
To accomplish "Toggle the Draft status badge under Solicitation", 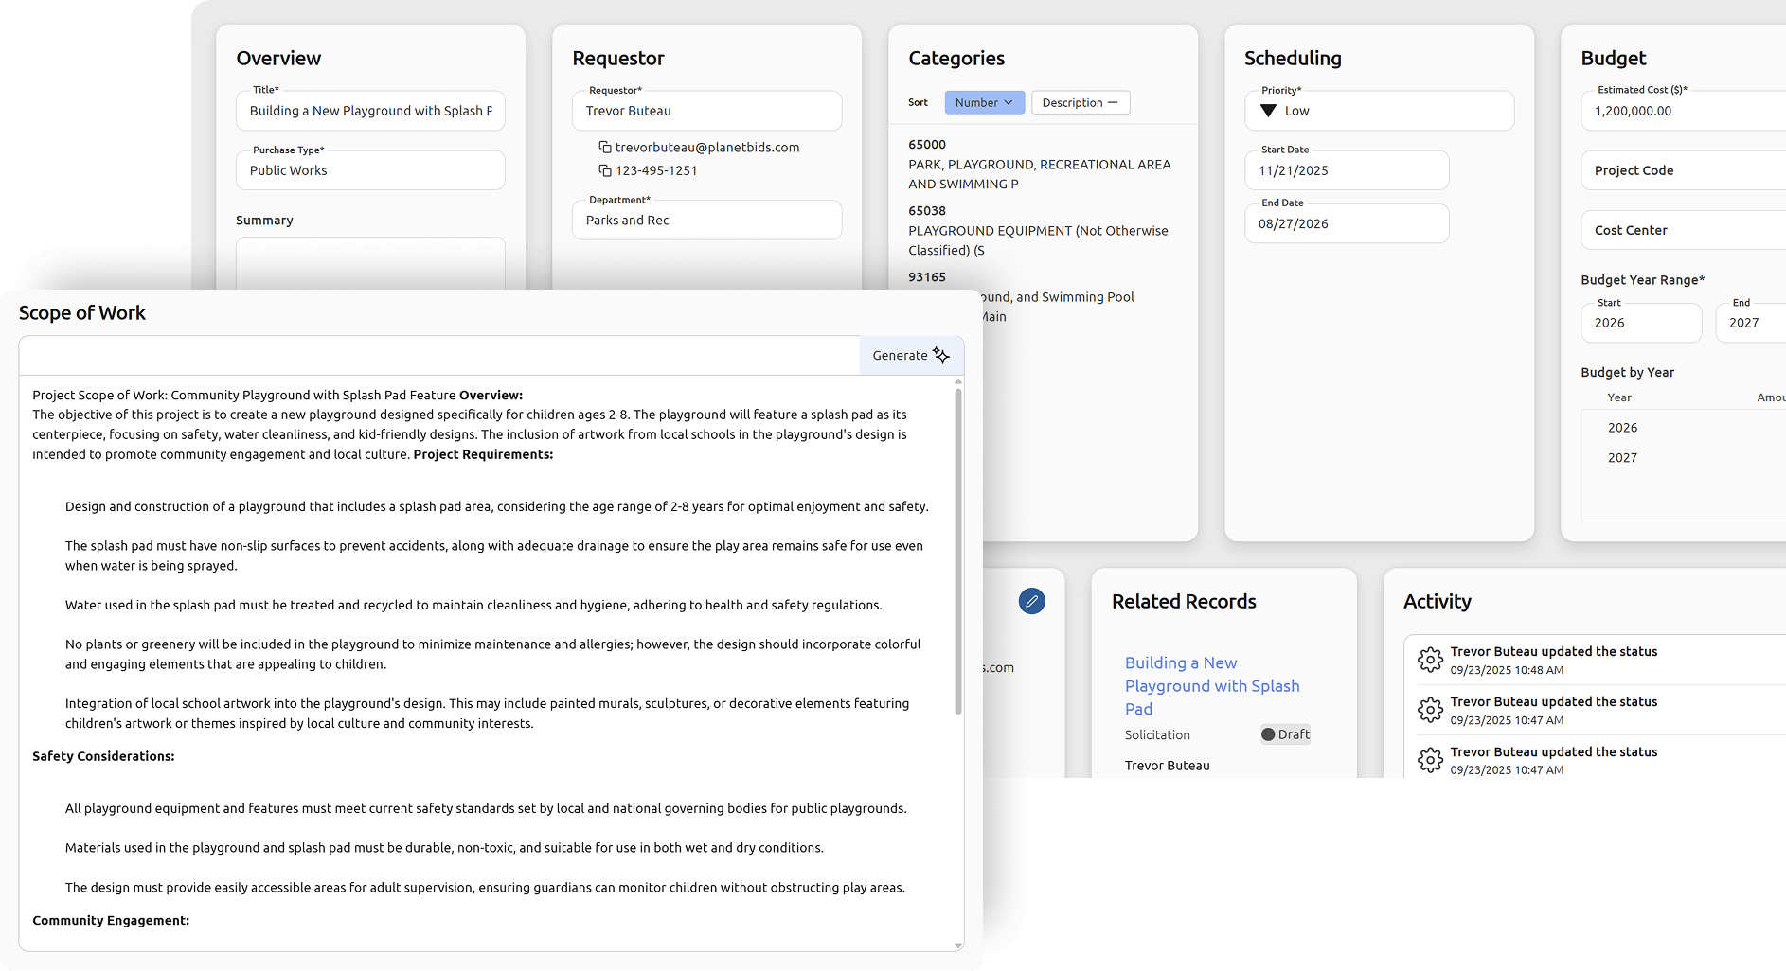I will coord(1284,734).
